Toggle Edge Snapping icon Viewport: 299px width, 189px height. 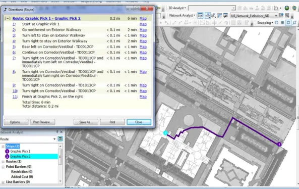tap(294, 23)
